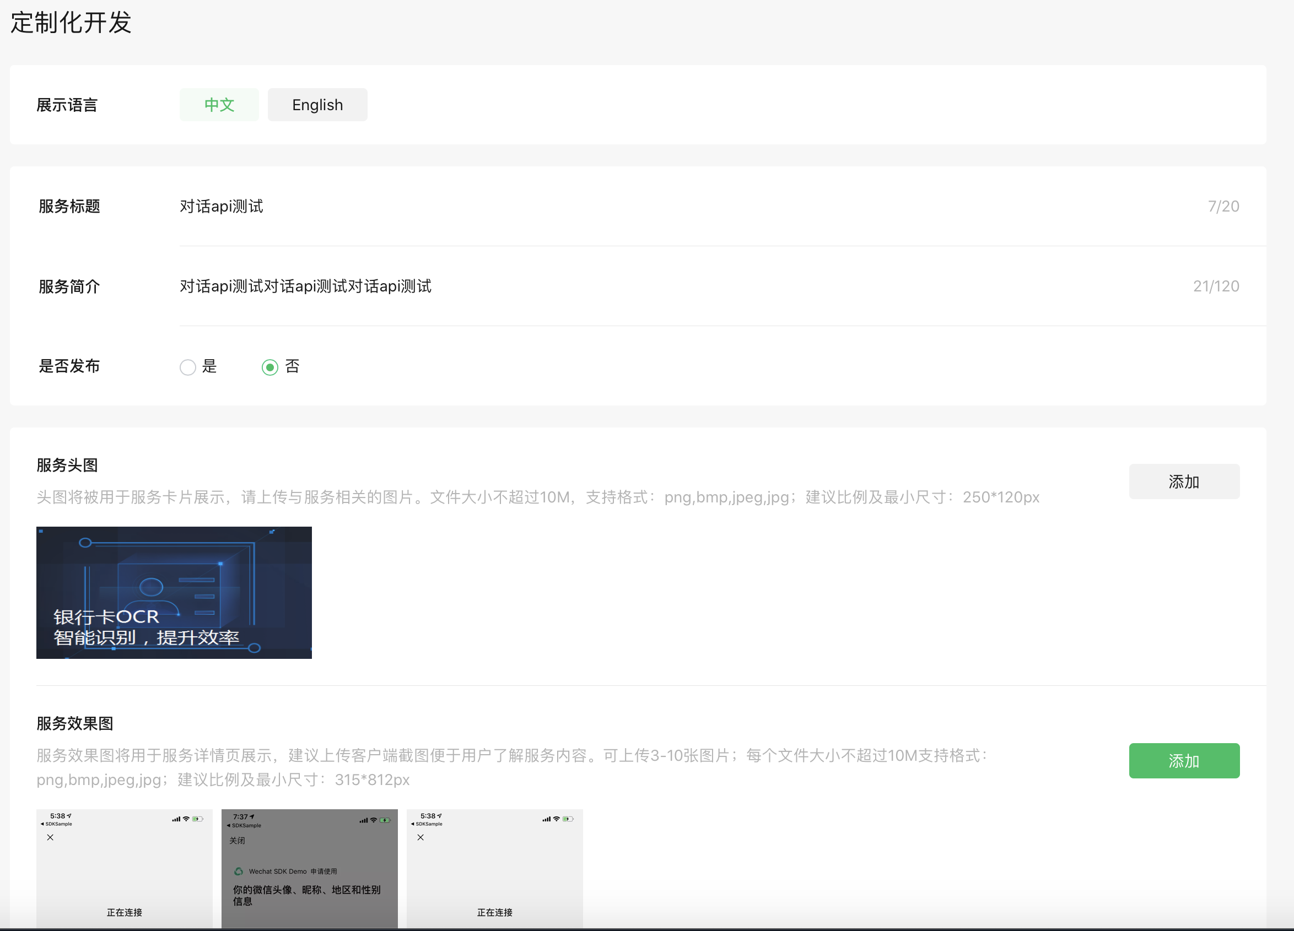Click the X icon in first screenshot
The width and height of the screenshot is (1294, 931).
(50, 837)
